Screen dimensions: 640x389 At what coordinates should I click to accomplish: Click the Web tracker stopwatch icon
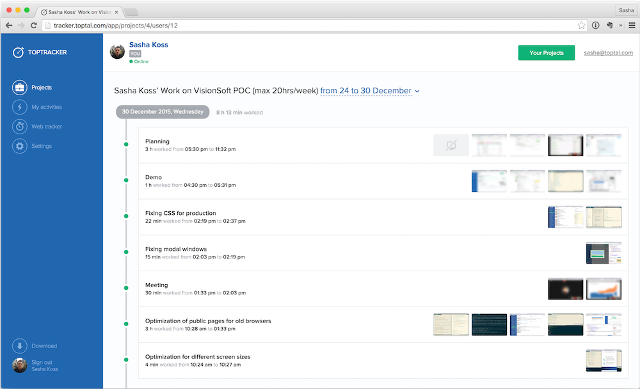click(20, 127)
